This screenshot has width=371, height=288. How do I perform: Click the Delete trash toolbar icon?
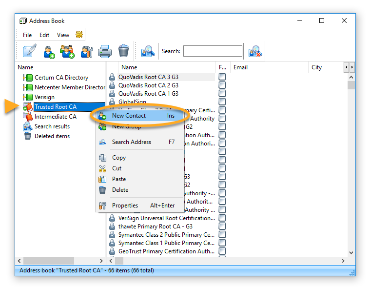[123, 51]
